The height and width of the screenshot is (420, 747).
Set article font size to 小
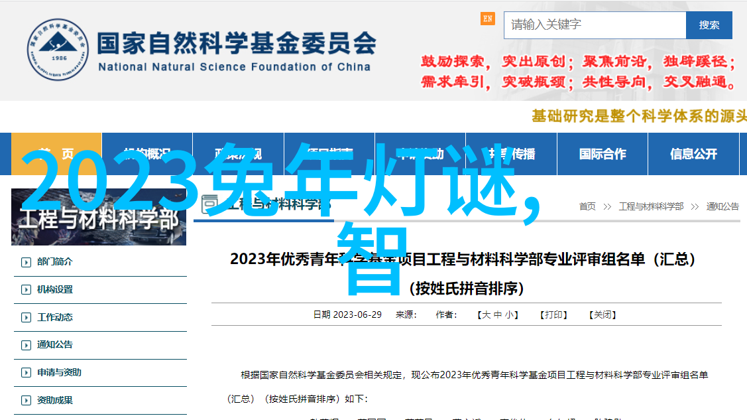(510, 315)
